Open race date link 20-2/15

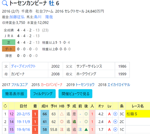tap(23, 114)
